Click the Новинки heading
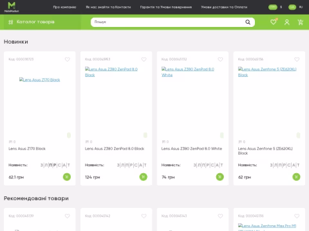 point(16,42)
